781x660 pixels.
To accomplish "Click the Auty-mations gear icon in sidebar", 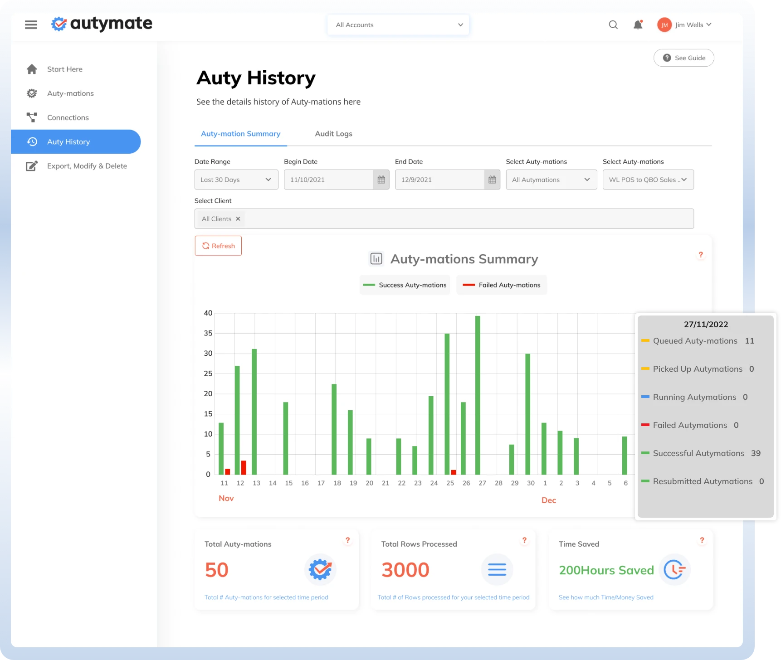I will click(32, 93).
